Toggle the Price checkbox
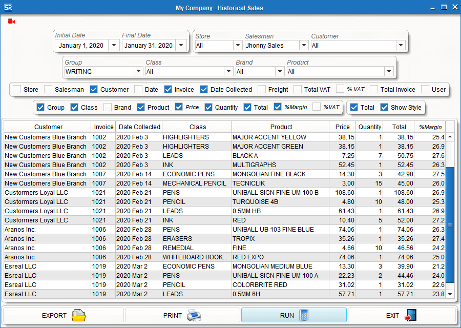The height and width of the screenshot is (328, 461). [x=179, y=107]
